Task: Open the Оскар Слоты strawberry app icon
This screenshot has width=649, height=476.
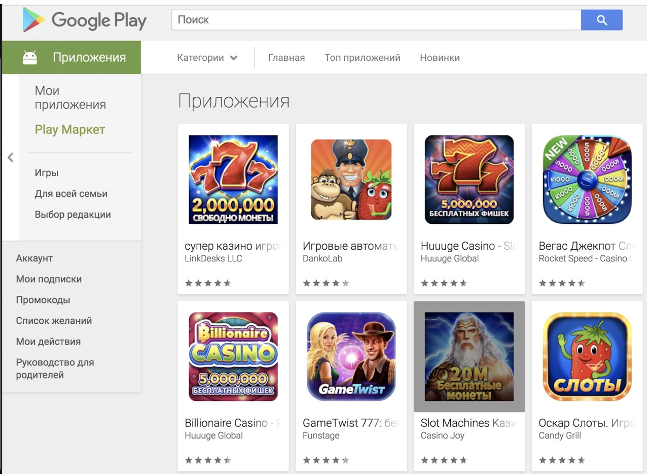Action: [x=587, y=357]
